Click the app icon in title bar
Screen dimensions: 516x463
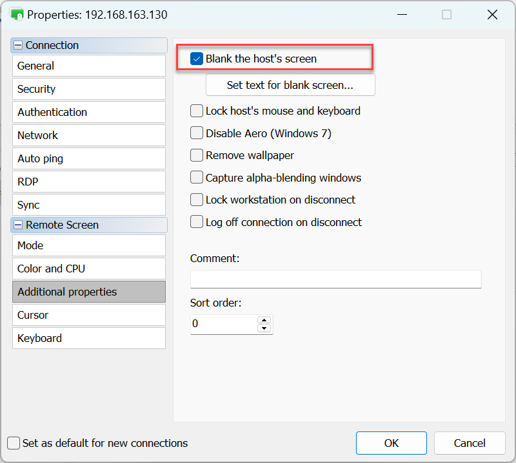(x=17, y=14)
